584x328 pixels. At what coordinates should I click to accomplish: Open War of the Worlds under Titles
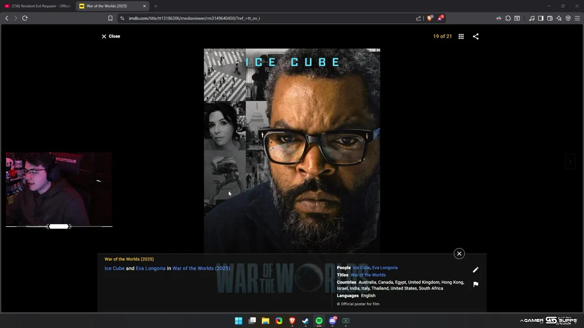(x=368, y=275)
